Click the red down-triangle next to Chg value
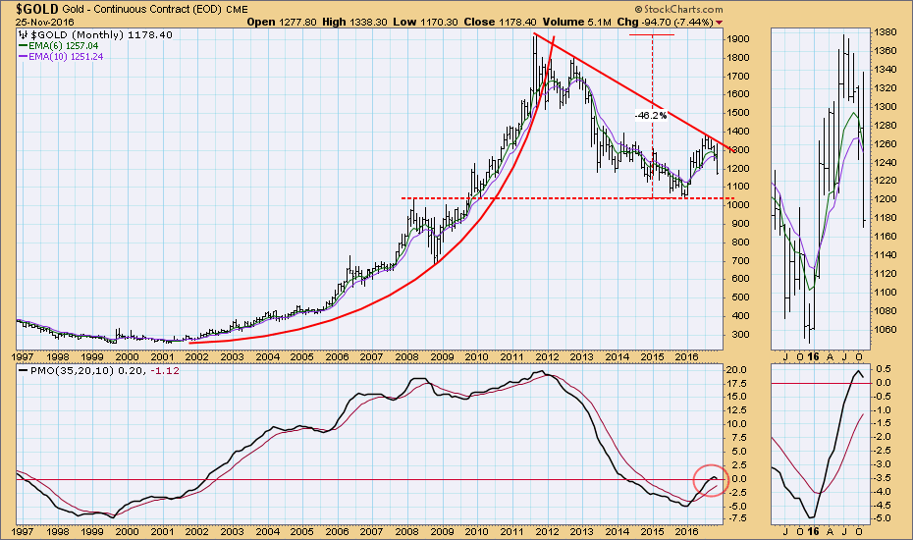 point(719,23)
